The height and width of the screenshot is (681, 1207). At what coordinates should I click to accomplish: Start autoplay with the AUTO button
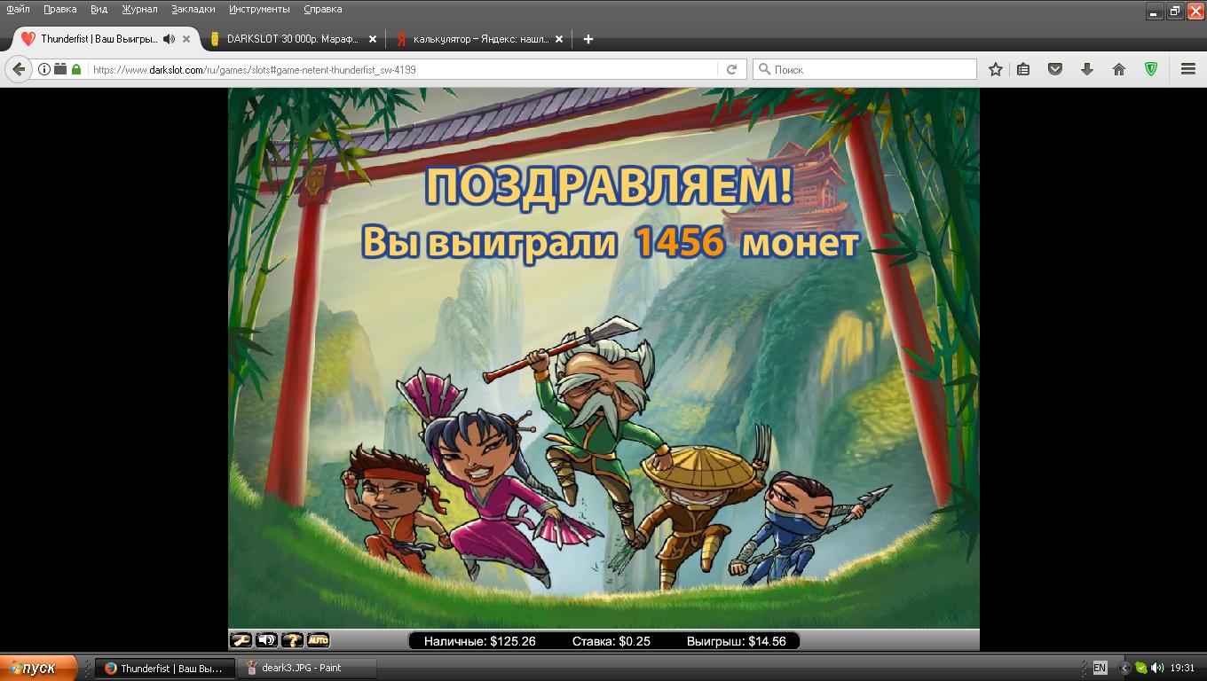pyautogui.click(x=318, y=640)
